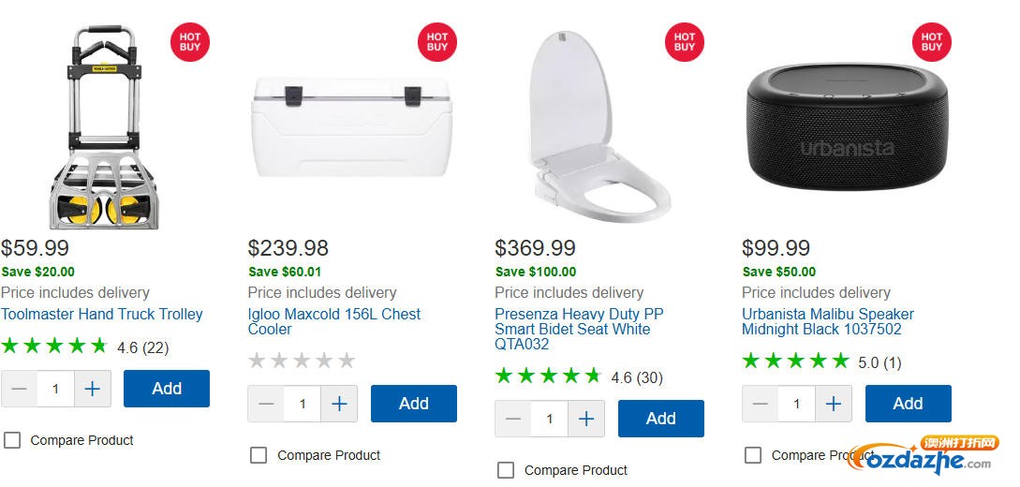Screen dimensions: 1020x487
Task: Check Compare Product for Toolmaster Trolley
Action: click(x=12, y=440)
